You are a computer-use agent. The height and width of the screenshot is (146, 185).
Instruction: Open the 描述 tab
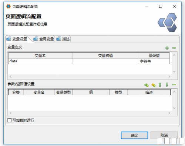[63, 39]
